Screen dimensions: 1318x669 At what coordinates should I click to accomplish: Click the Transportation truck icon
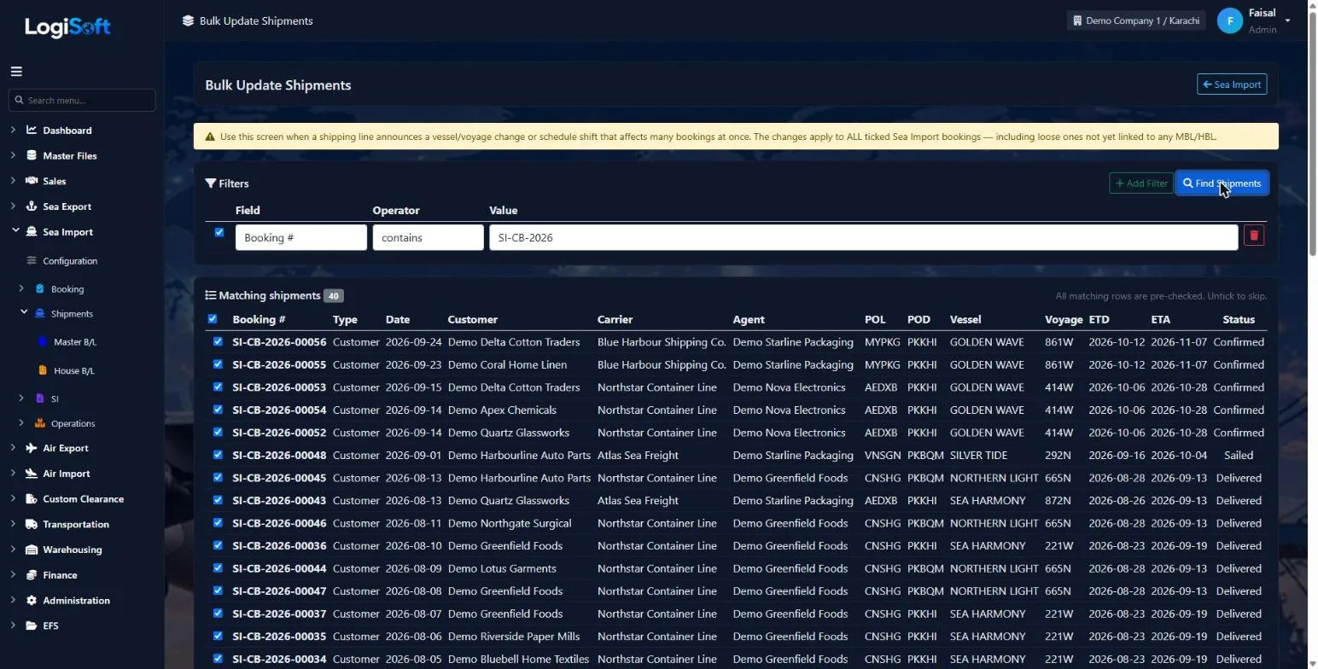tap(32, 525)
